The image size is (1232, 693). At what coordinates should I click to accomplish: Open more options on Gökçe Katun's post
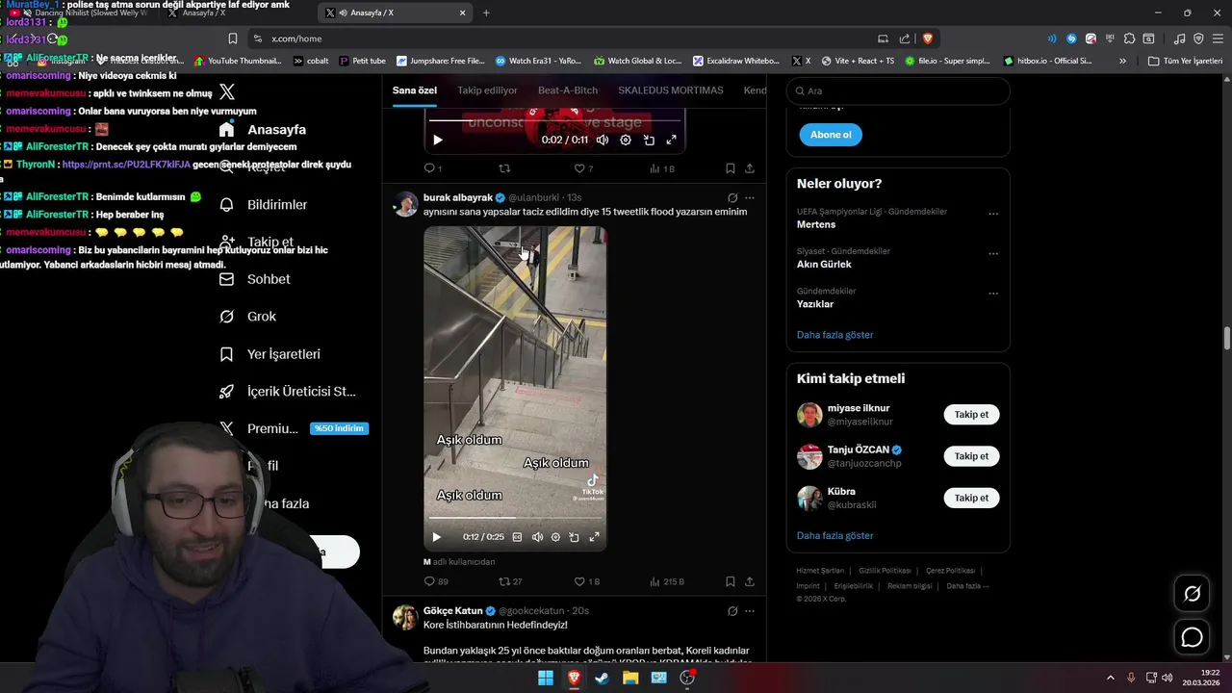coord(750,611)
